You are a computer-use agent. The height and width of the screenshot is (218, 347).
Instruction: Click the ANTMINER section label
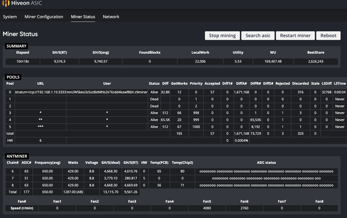[x=16, y=156]
